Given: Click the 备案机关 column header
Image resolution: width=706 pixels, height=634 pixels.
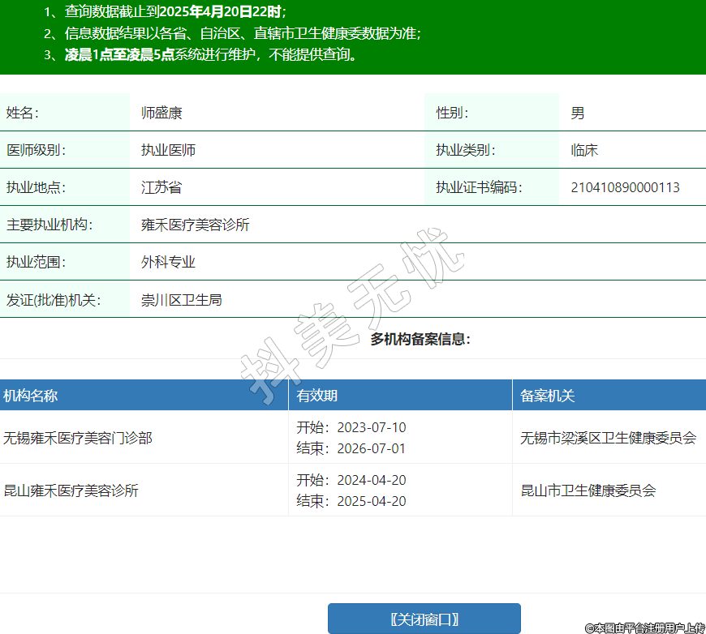Looking at the screenshot, I should tap(548, 396).
